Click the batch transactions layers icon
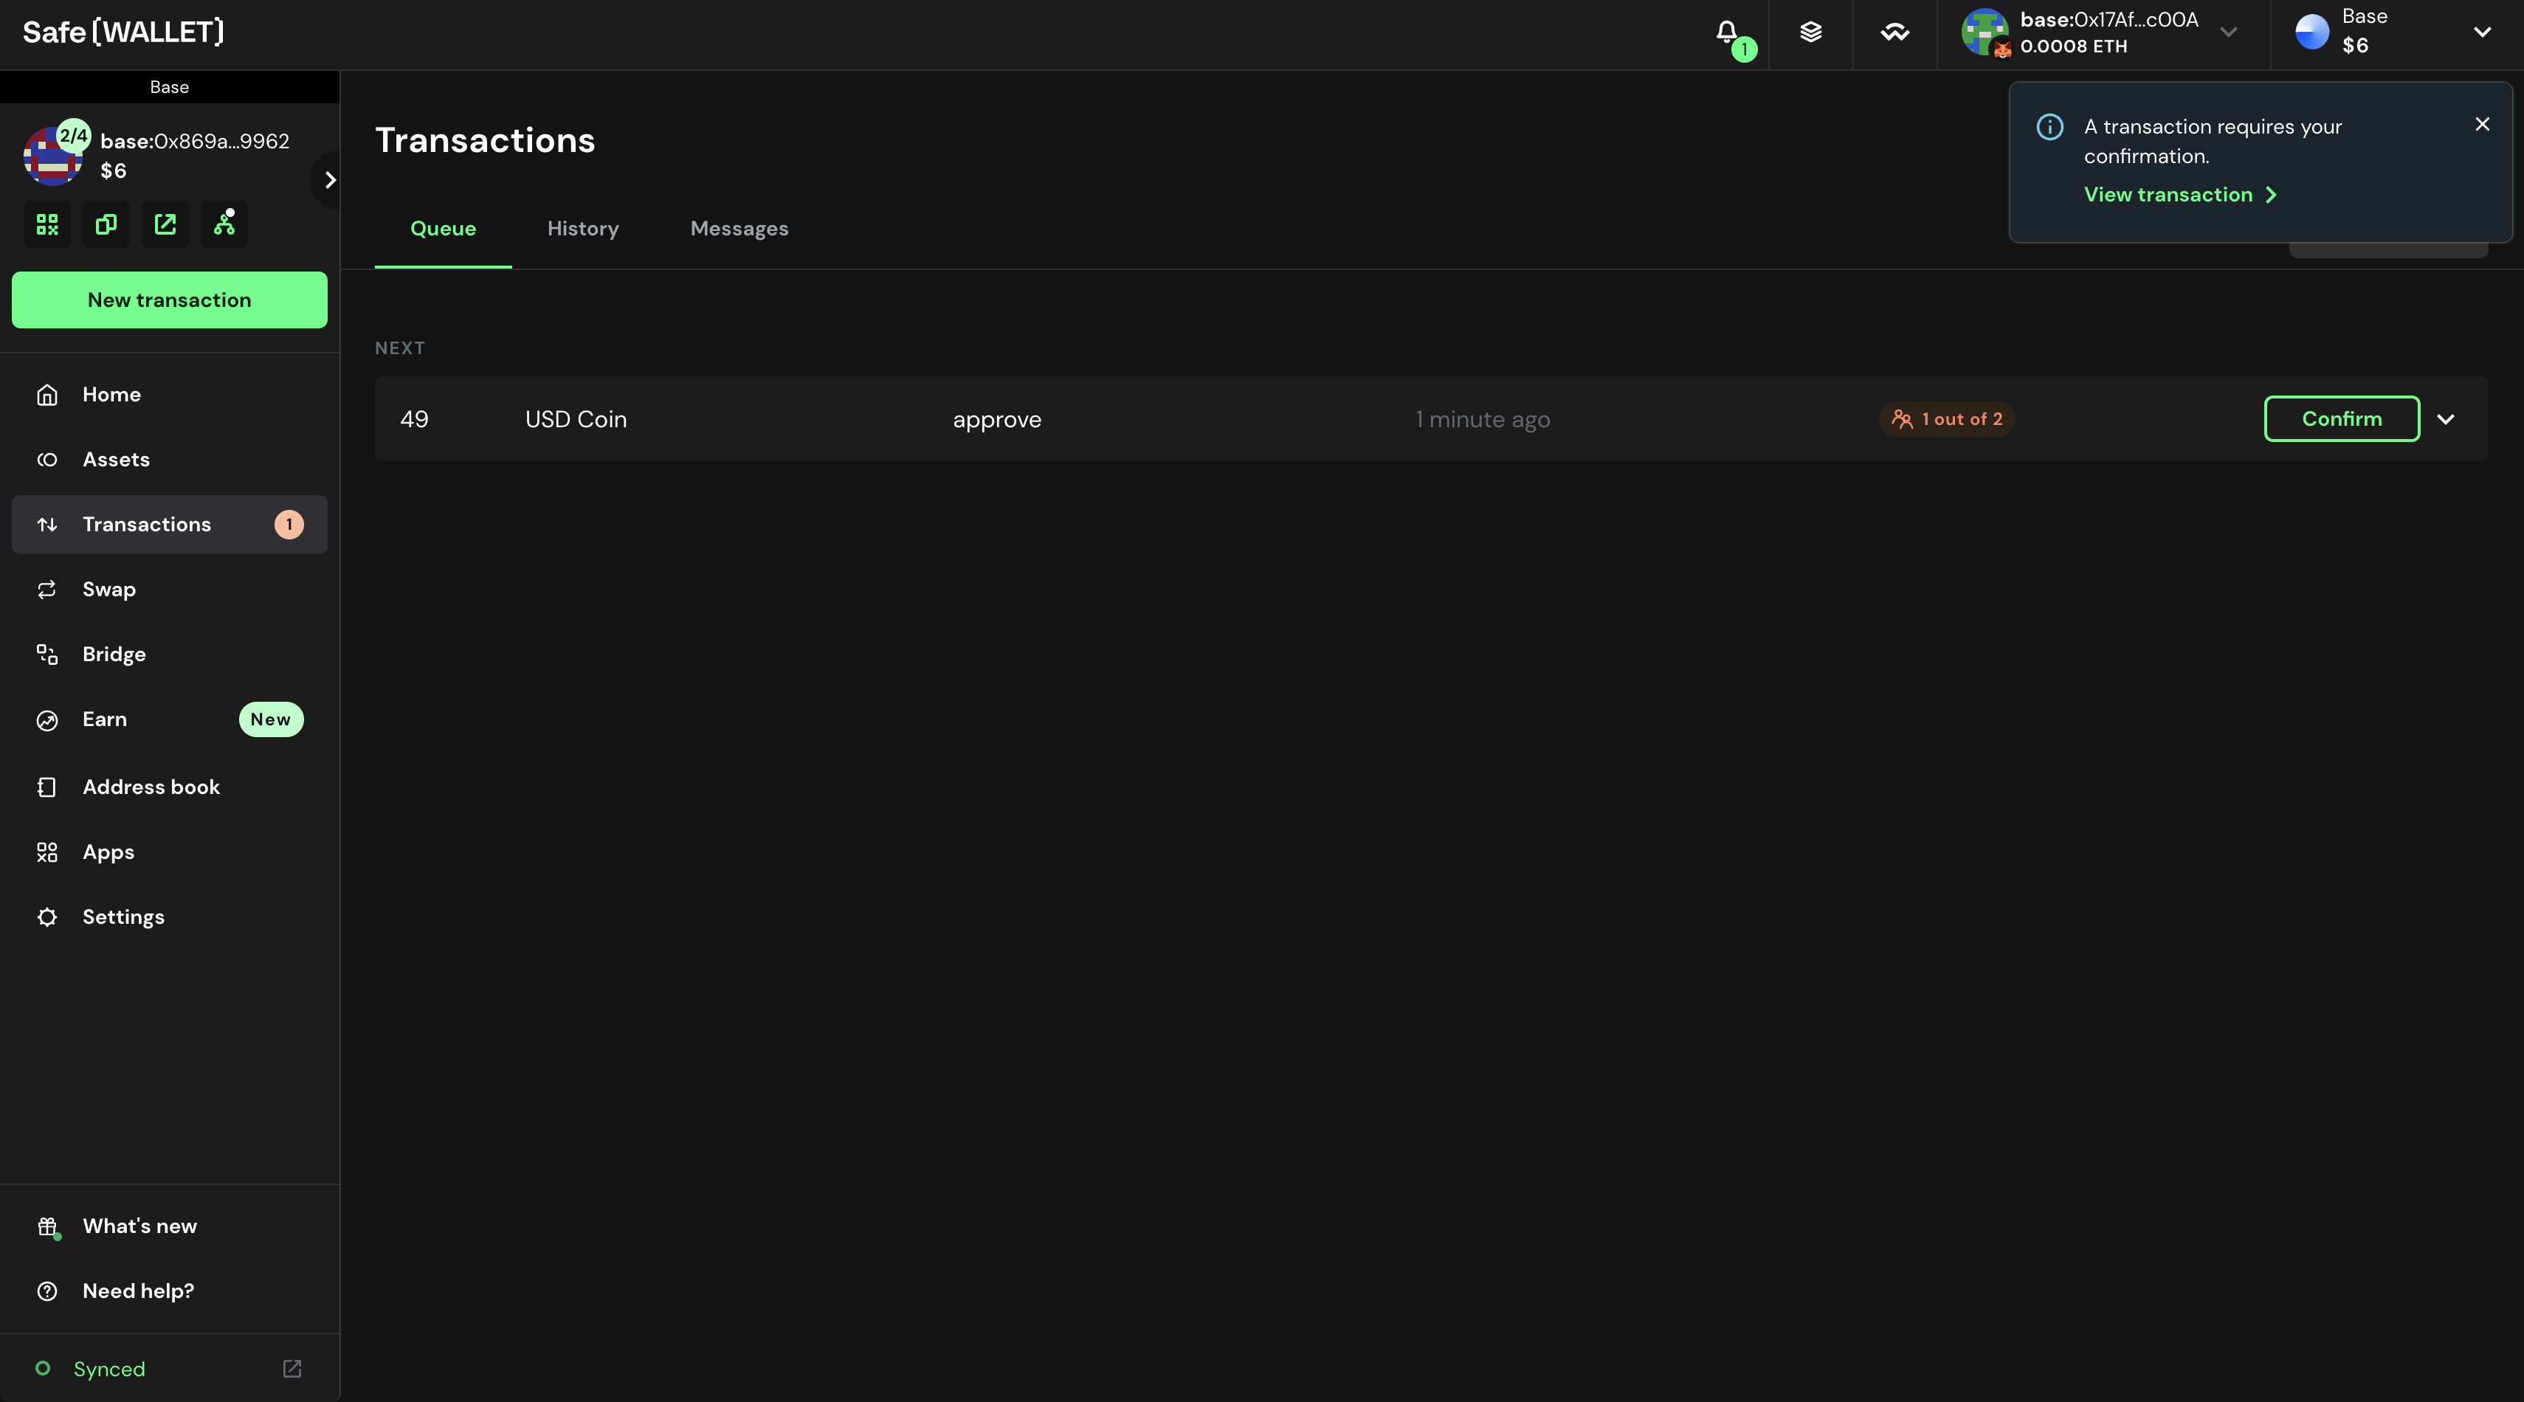 click(x=1810, y=33)
